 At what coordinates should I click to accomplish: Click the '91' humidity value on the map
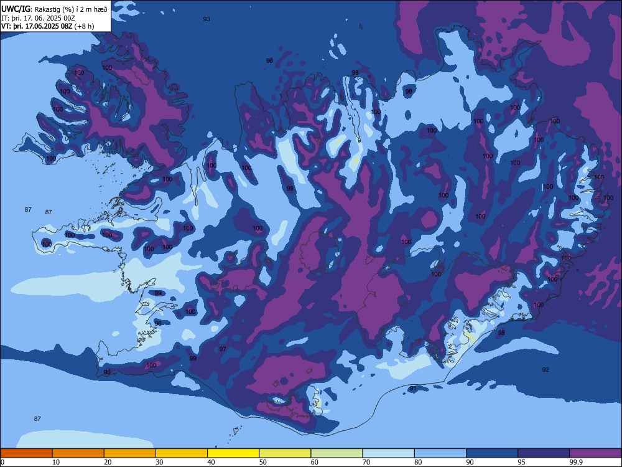[413, 389]
